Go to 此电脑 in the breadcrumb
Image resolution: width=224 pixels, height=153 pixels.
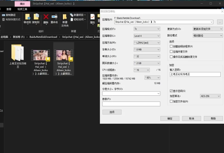(x=4, y=37)
